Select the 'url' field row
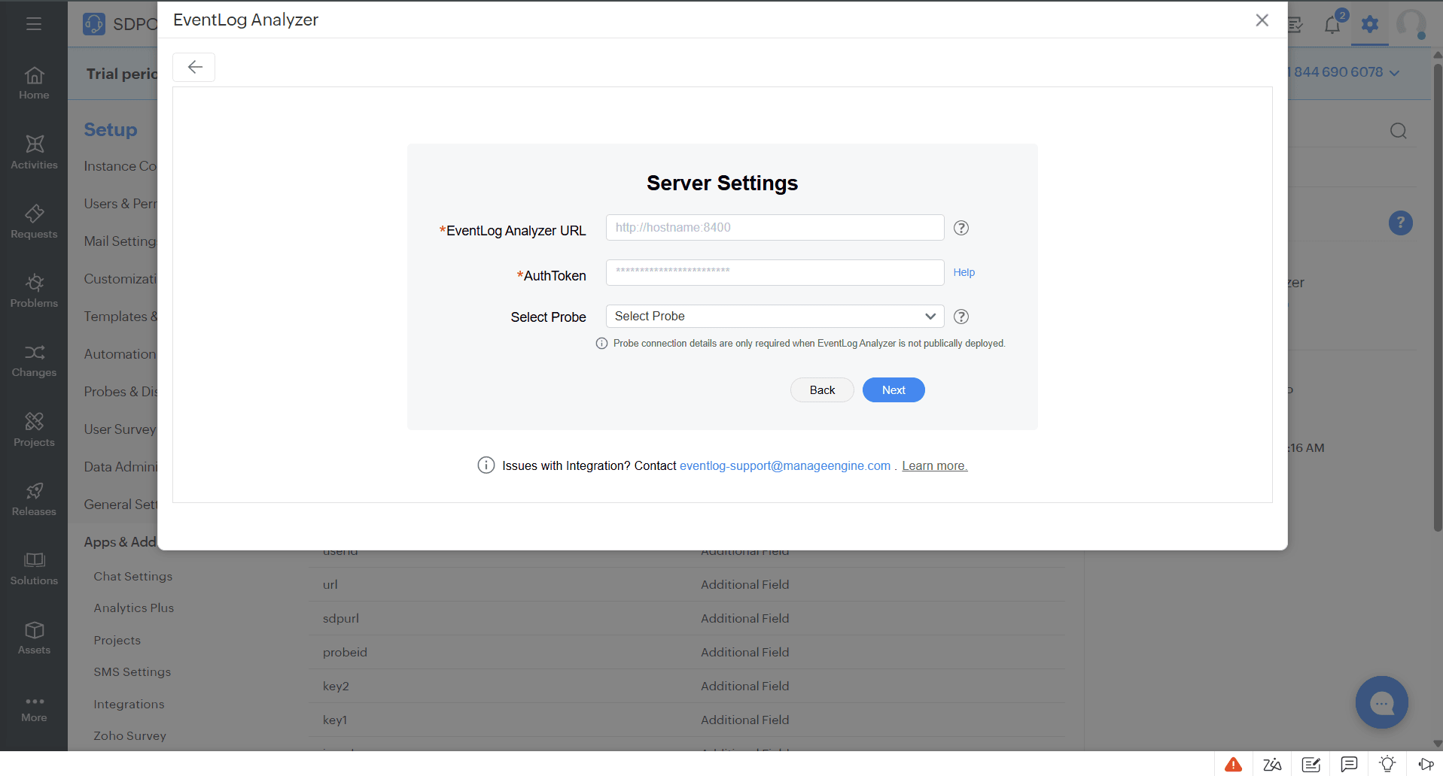1443x776 pixels. [687, 584]
